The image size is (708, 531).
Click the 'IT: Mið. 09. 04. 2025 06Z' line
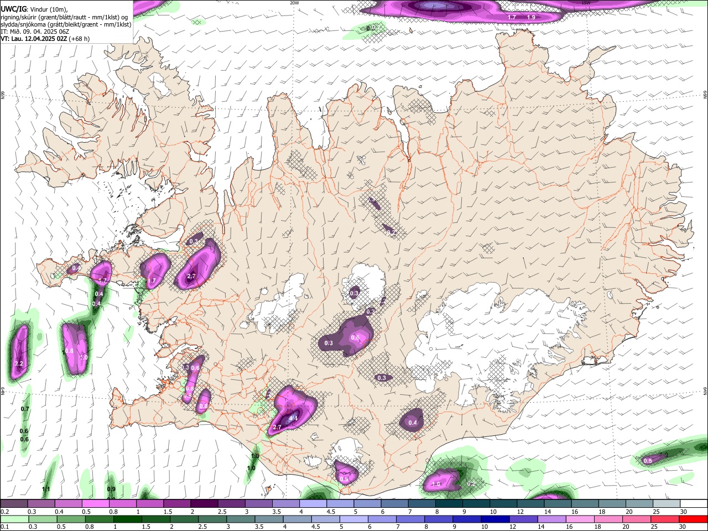[x=34, y=32]
